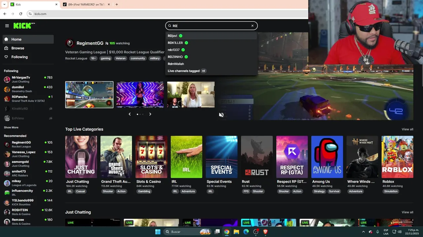Select RDZIINHO search suggestion

coord(211,57)
